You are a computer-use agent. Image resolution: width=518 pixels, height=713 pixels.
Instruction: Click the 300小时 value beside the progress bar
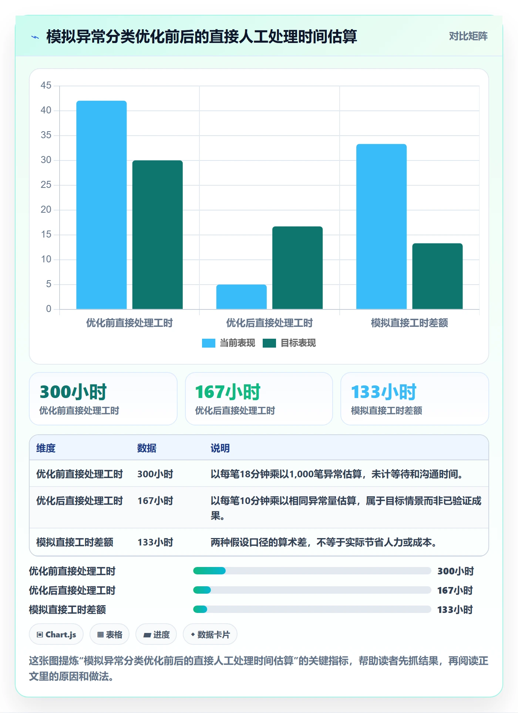pos(455,571)
